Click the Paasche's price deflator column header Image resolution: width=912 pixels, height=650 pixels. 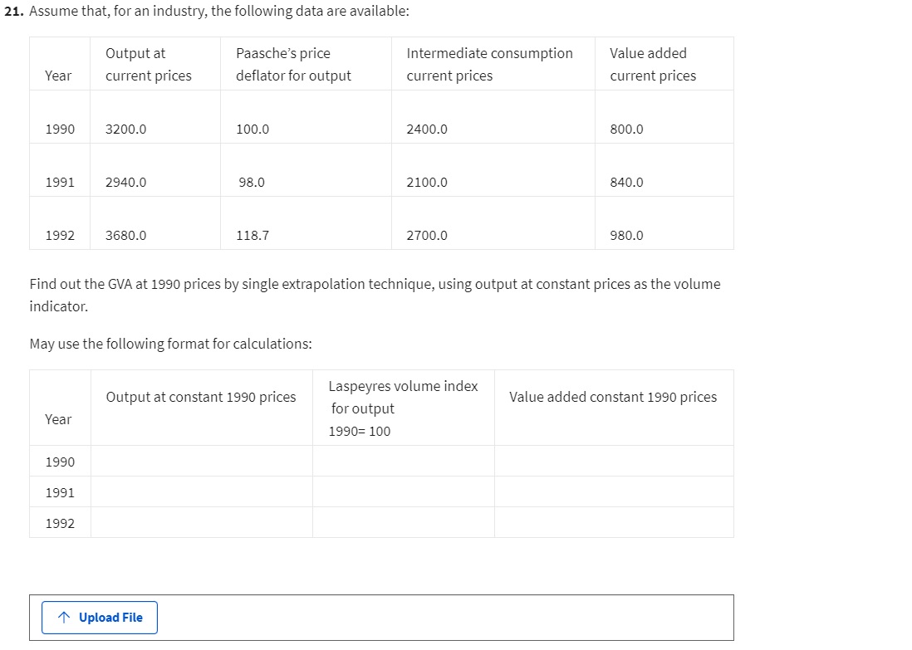point(293,65)
